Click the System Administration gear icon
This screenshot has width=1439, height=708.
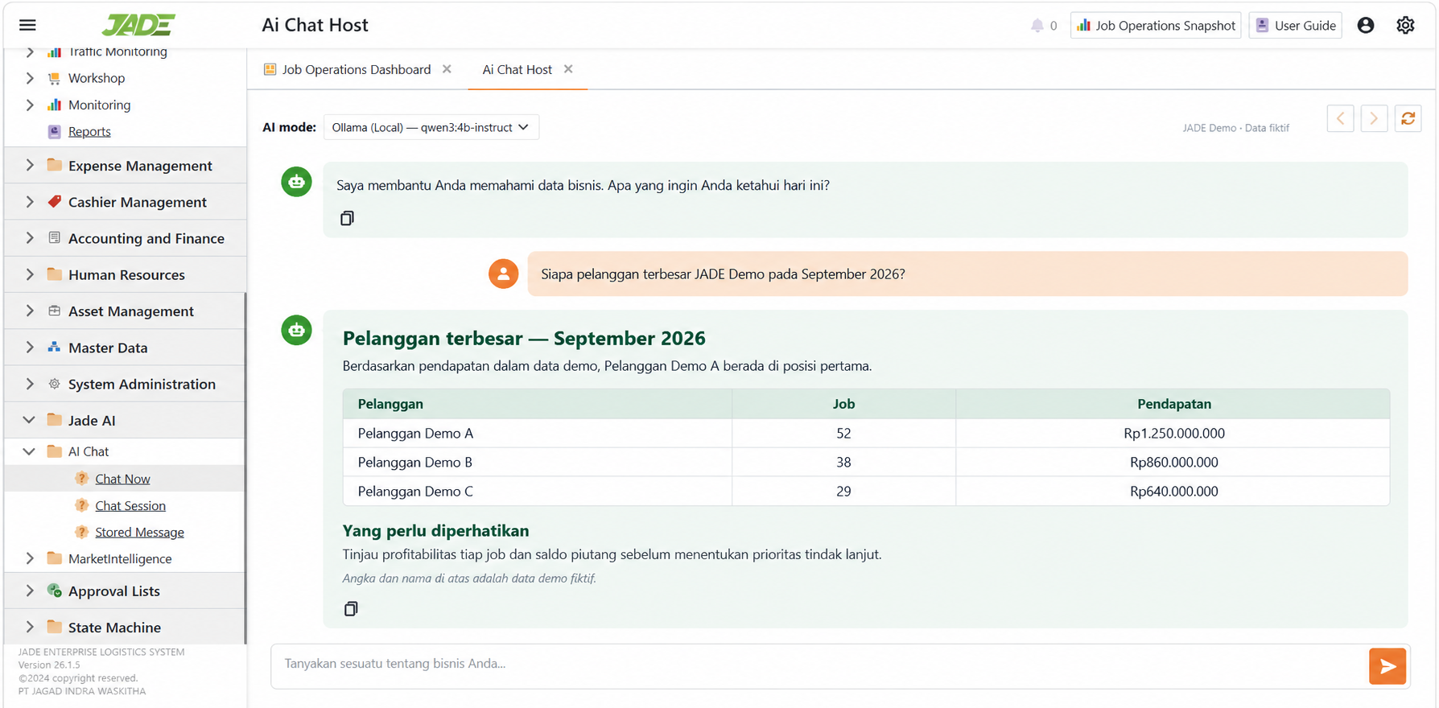coord(54,384)
